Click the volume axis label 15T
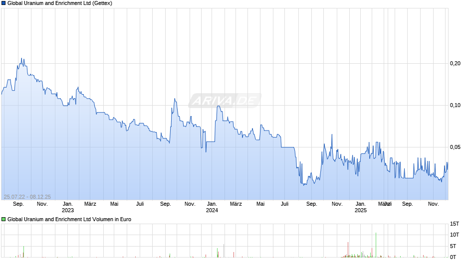This screenshot has width=469, height=262. [455, 224]
